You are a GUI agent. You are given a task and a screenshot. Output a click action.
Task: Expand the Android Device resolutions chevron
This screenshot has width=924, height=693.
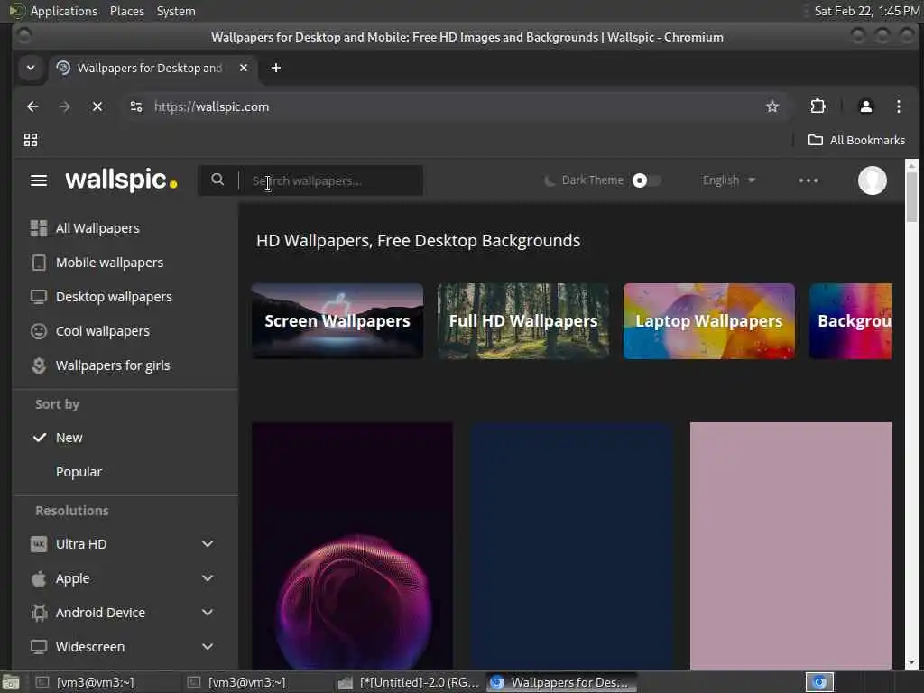[208, 613]
